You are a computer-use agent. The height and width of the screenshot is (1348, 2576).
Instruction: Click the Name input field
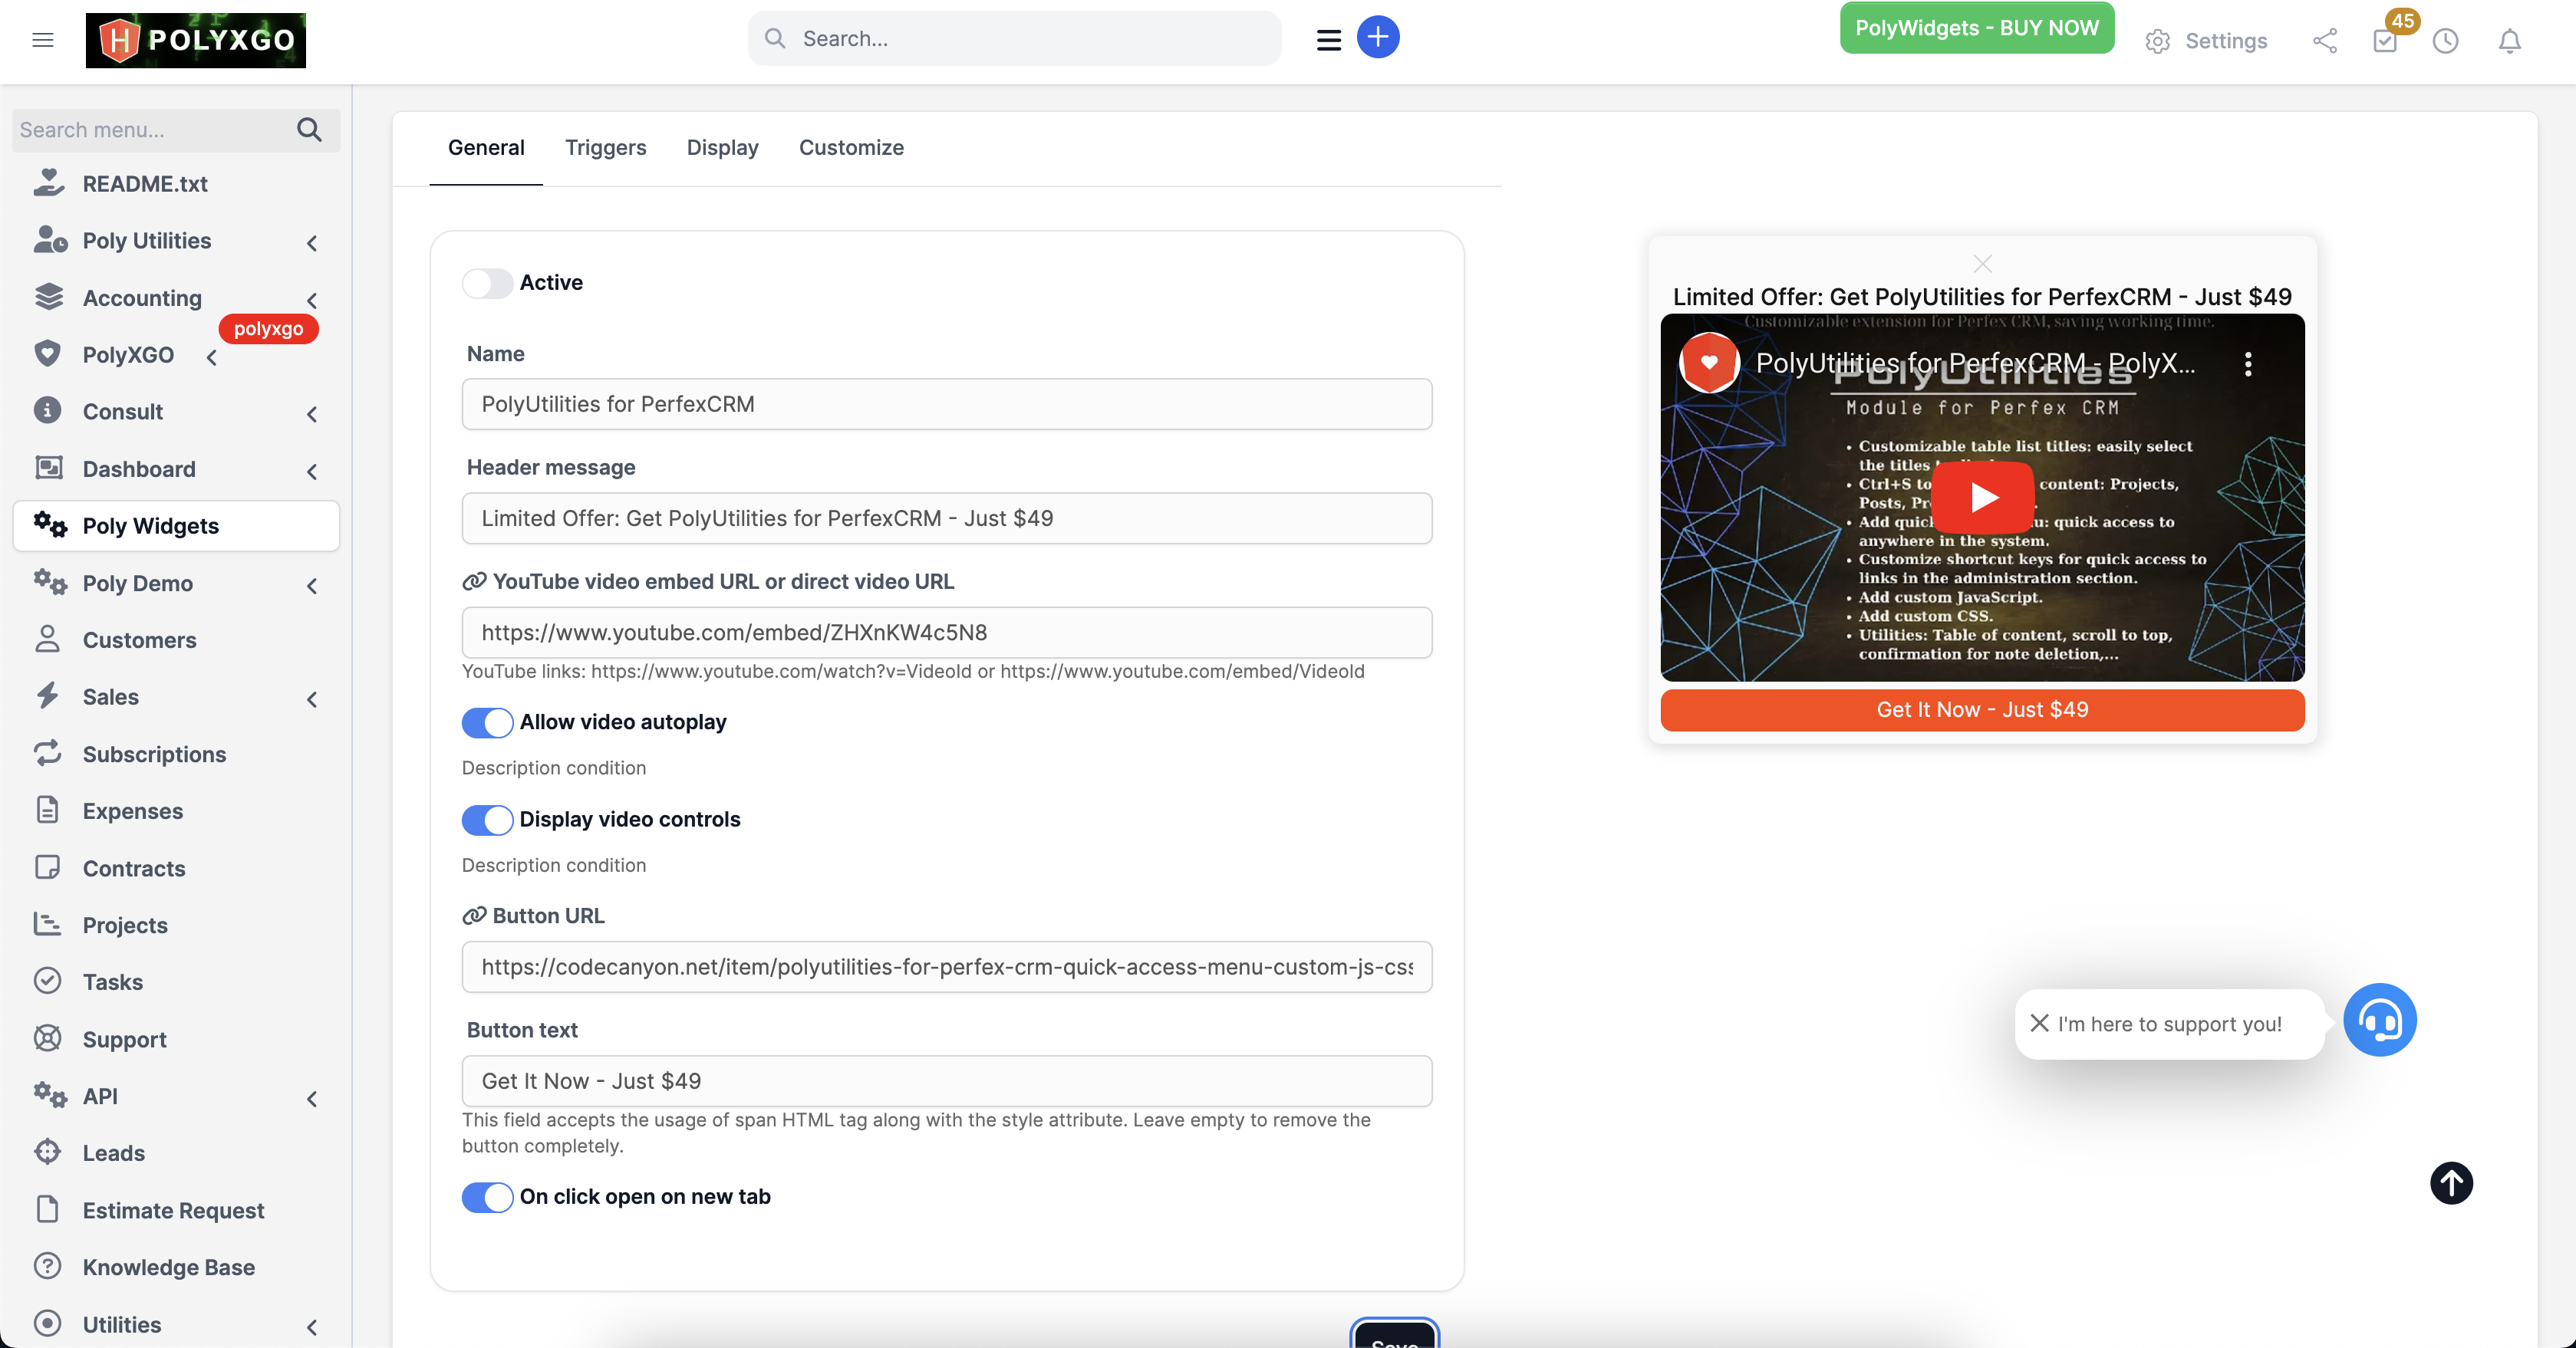tap(946, 403)
